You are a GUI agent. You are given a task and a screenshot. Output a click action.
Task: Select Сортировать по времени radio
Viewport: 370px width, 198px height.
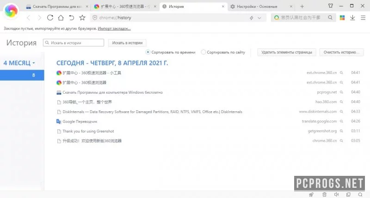tap(148, 52)
